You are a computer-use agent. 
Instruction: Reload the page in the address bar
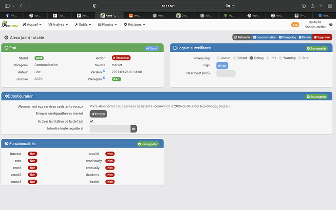[x=233, y=6]
